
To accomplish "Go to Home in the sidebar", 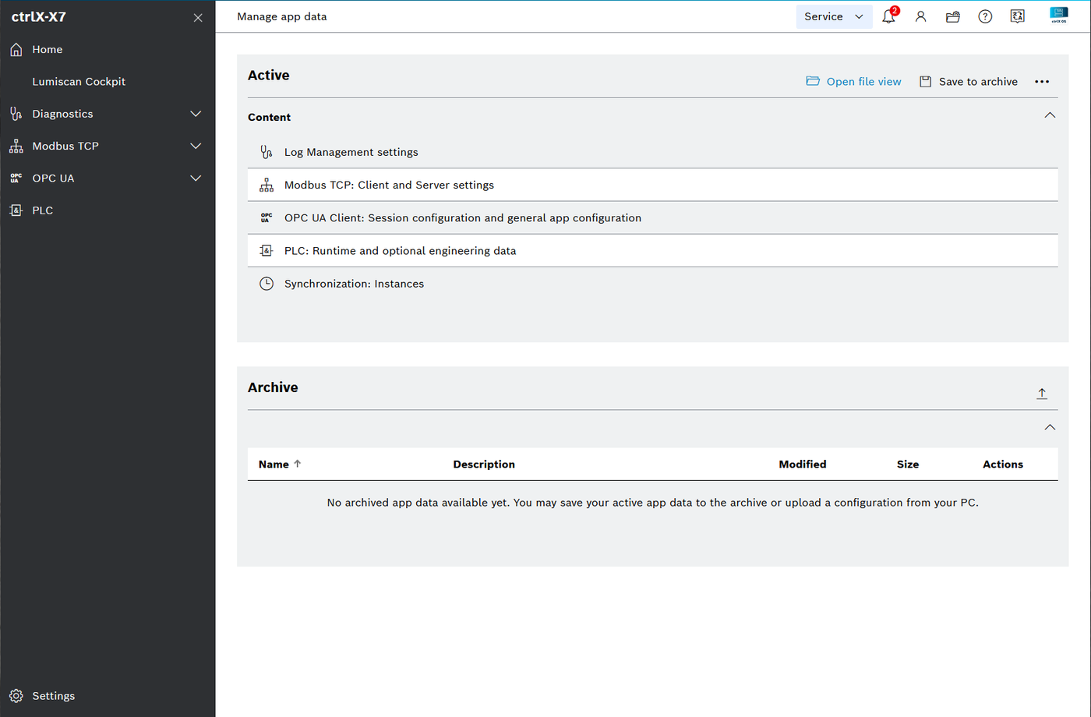I will 48,50.
